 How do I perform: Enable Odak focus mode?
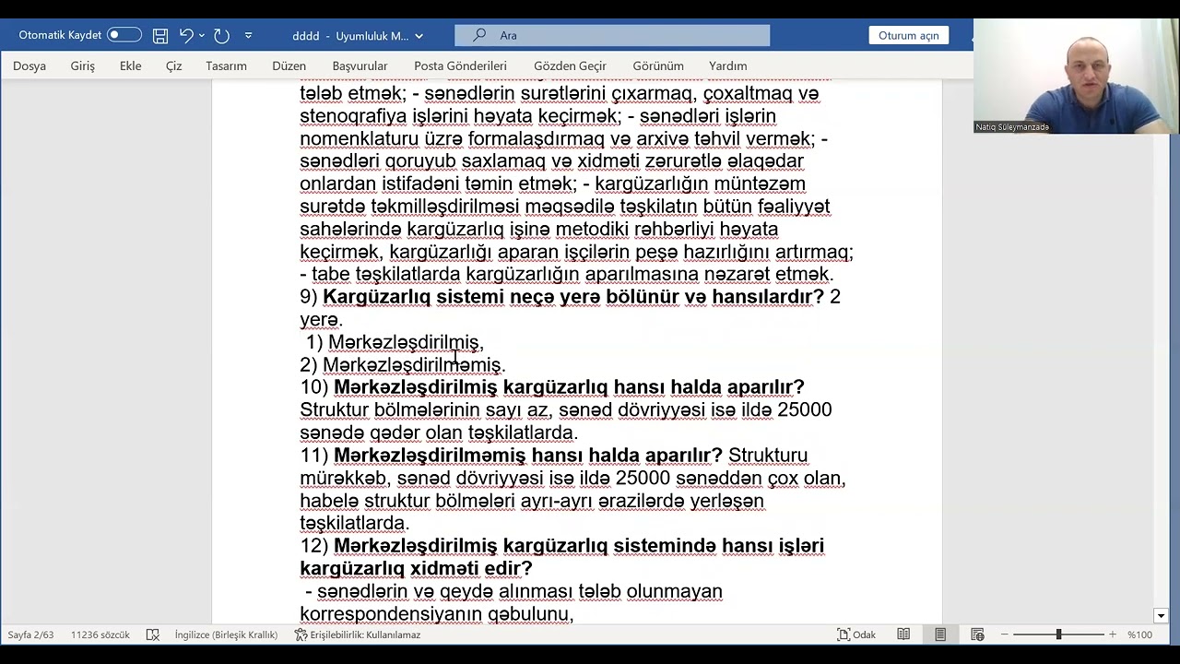856,634
